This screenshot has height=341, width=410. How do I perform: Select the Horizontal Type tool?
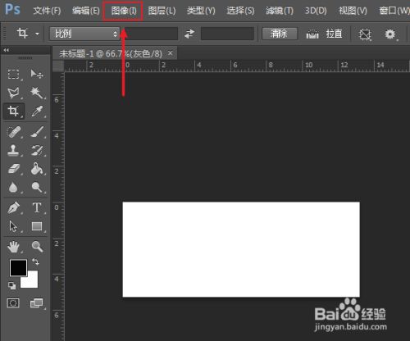(37, 207)
